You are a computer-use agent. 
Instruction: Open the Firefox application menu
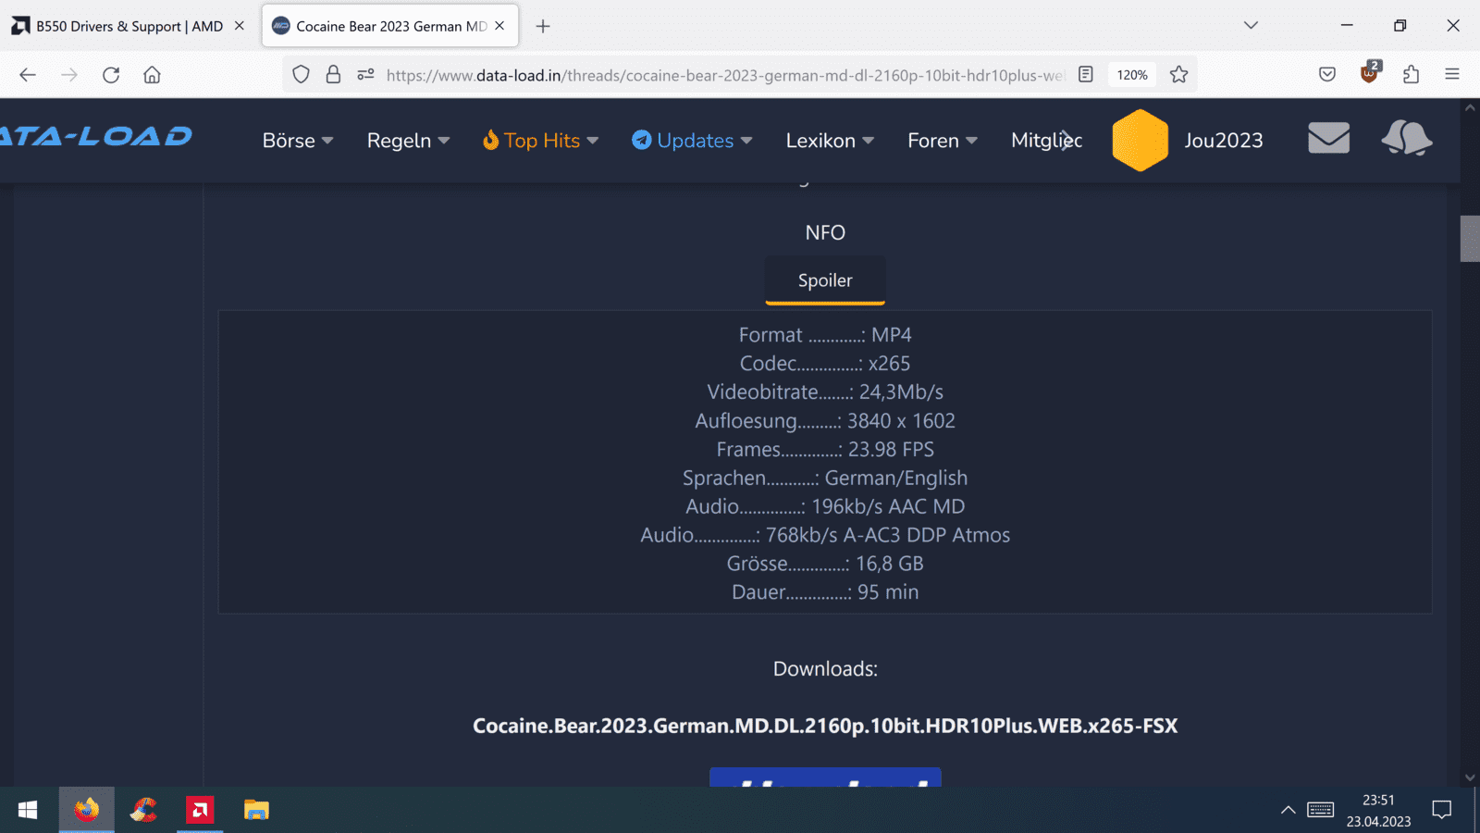coord(1452,75)
